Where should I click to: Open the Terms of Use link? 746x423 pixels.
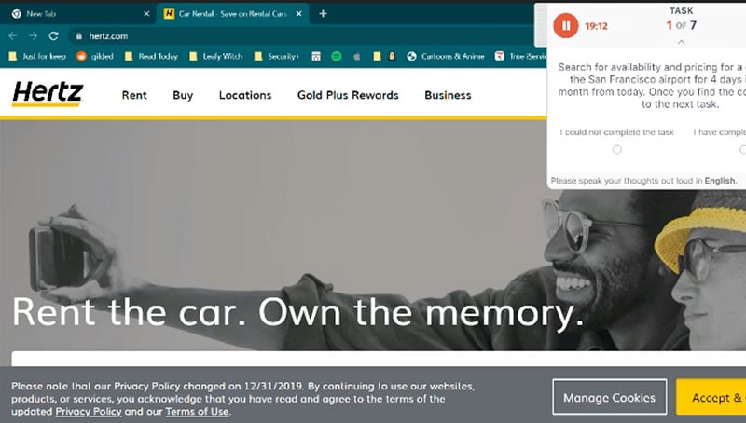tap(197, 412)
